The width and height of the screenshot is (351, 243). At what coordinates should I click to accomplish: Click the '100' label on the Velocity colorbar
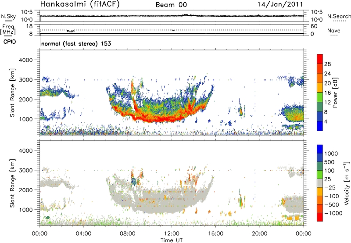coord(329,171)
